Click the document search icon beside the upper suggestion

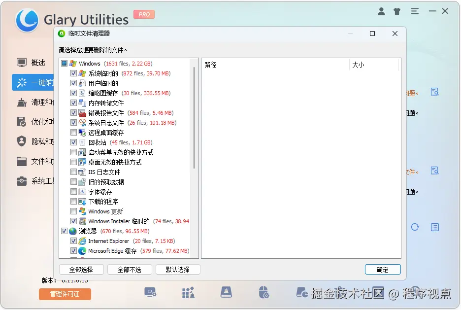(x=434, y=92)
